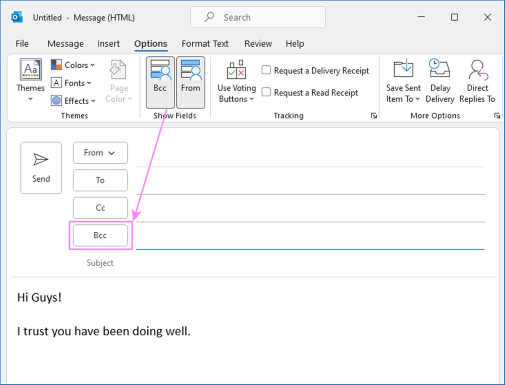505x385 pixels.
Task: Click into the Search box
Action: pos(258,17)
